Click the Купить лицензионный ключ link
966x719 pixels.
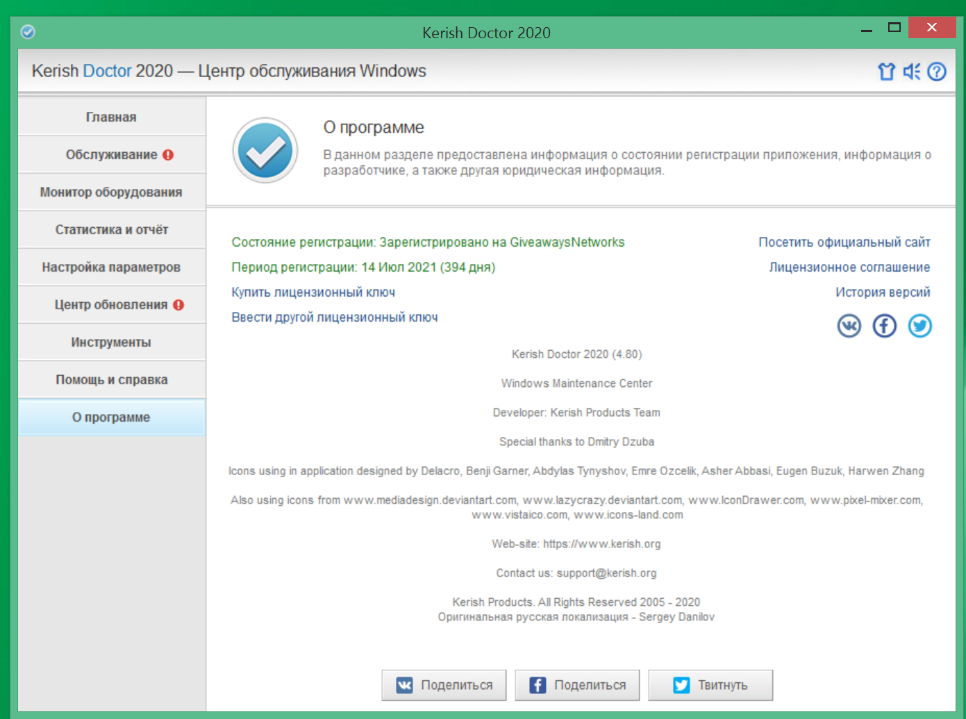point(313,292)
